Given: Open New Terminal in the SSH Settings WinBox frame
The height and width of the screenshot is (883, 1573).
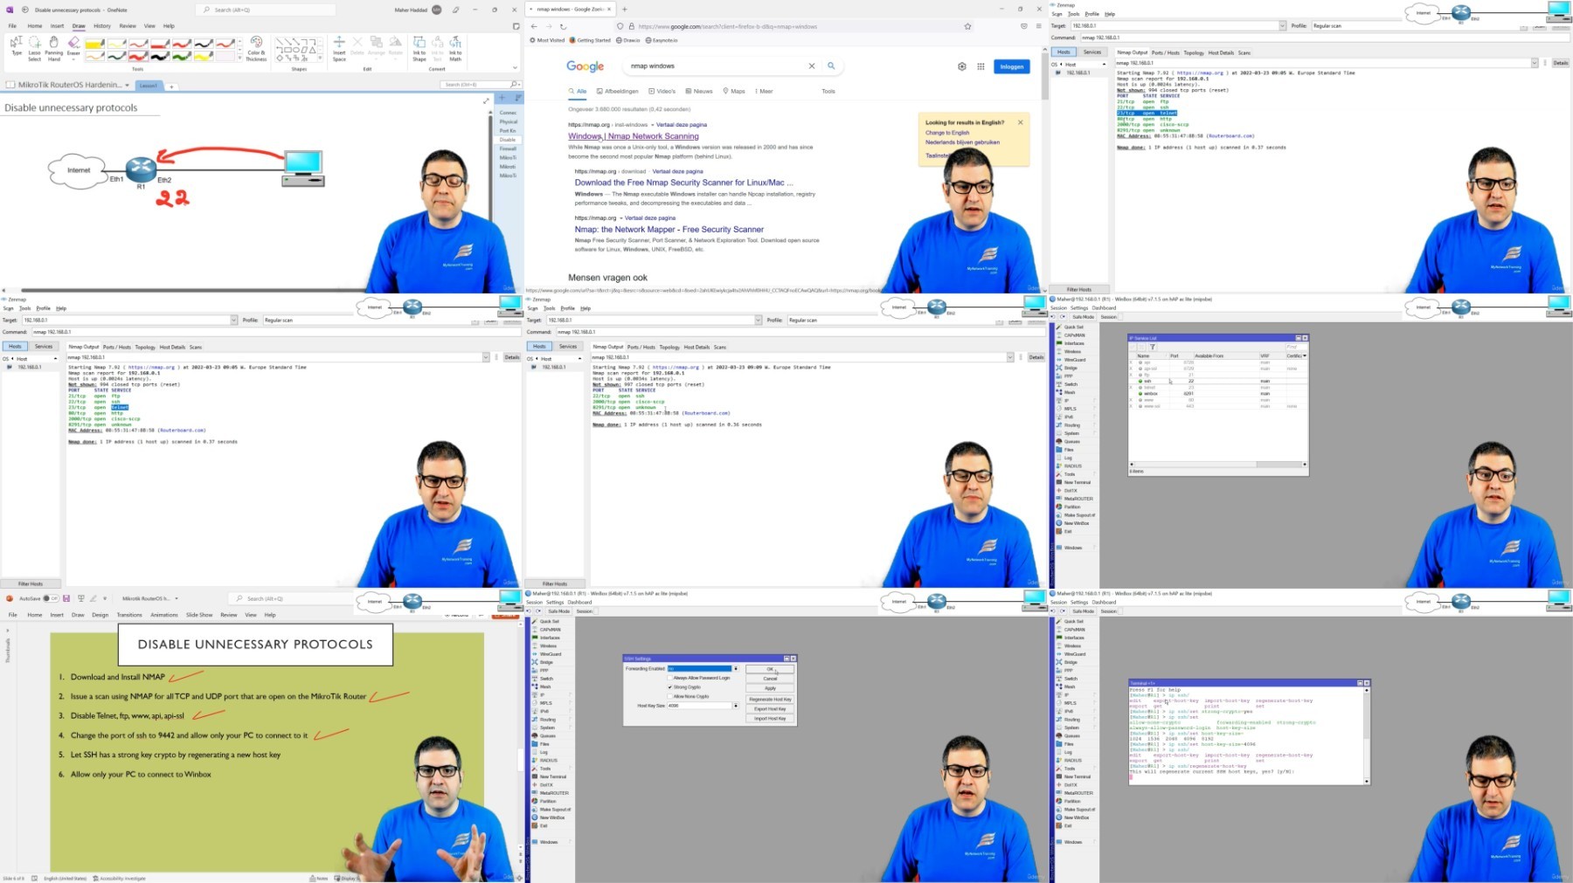Looking at the screenshot, I should click(552, 776).
